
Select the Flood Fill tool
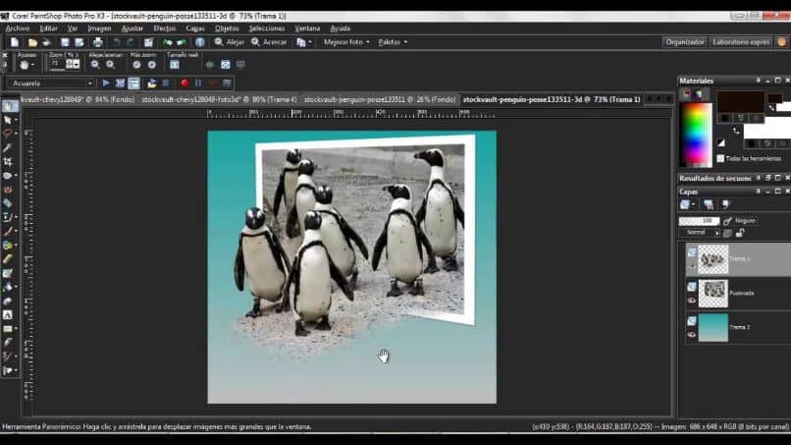tap(8, 287)
